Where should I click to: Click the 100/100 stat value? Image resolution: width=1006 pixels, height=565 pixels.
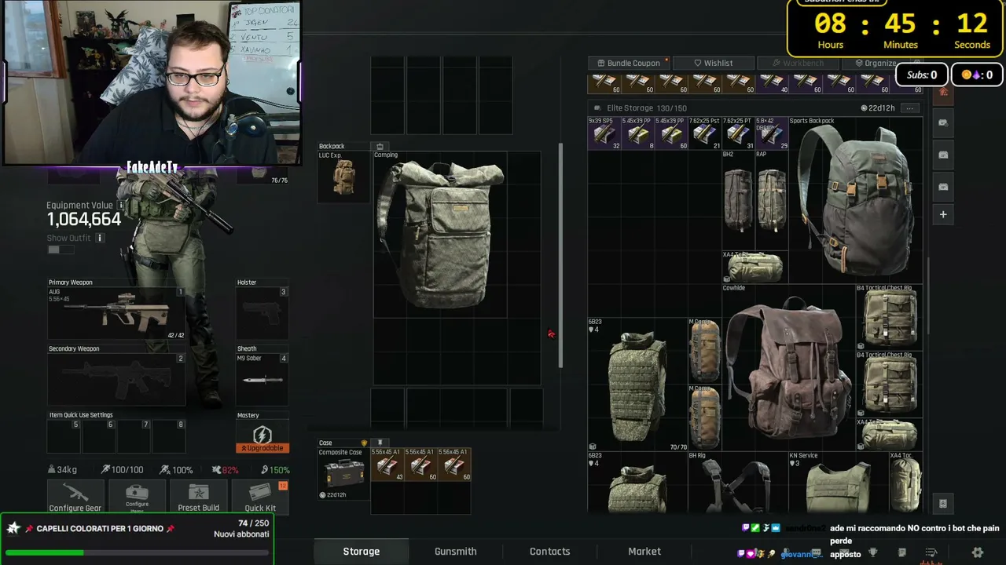tap(123, 470)
